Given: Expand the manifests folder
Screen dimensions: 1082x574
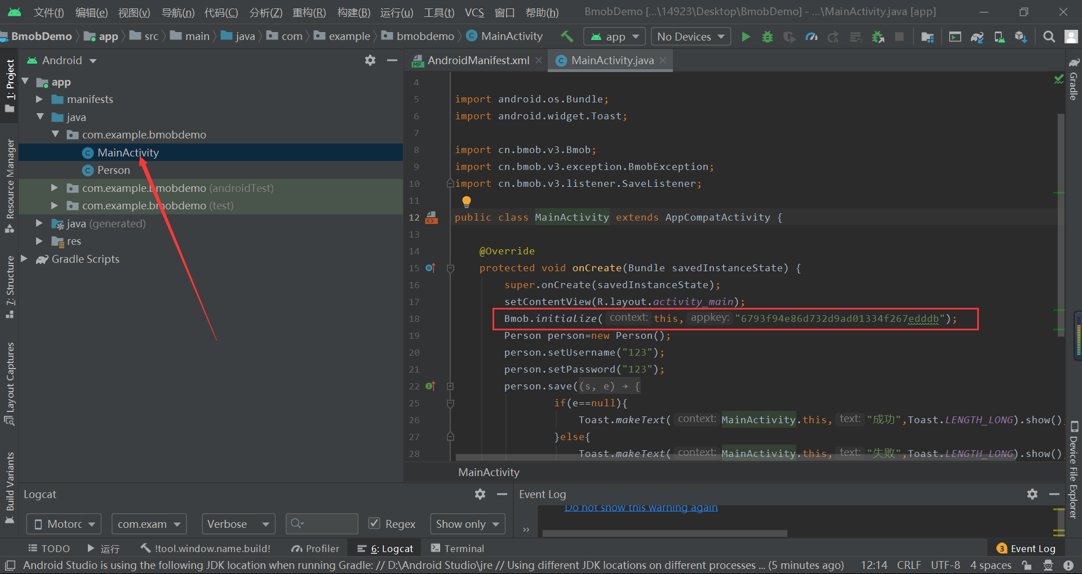Looking at the screenshot, I should pyautogui.click(x=39, y=99).
